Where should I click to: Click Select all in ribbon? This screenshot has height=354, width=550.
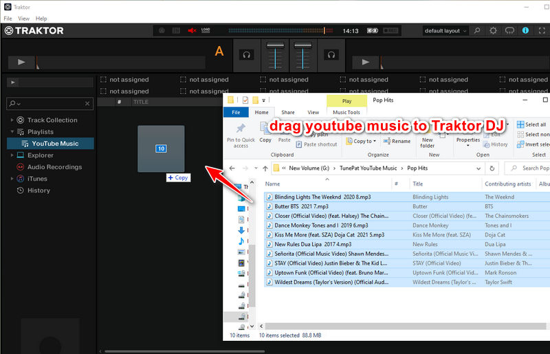pyautogui.click(x=531, y=124)
